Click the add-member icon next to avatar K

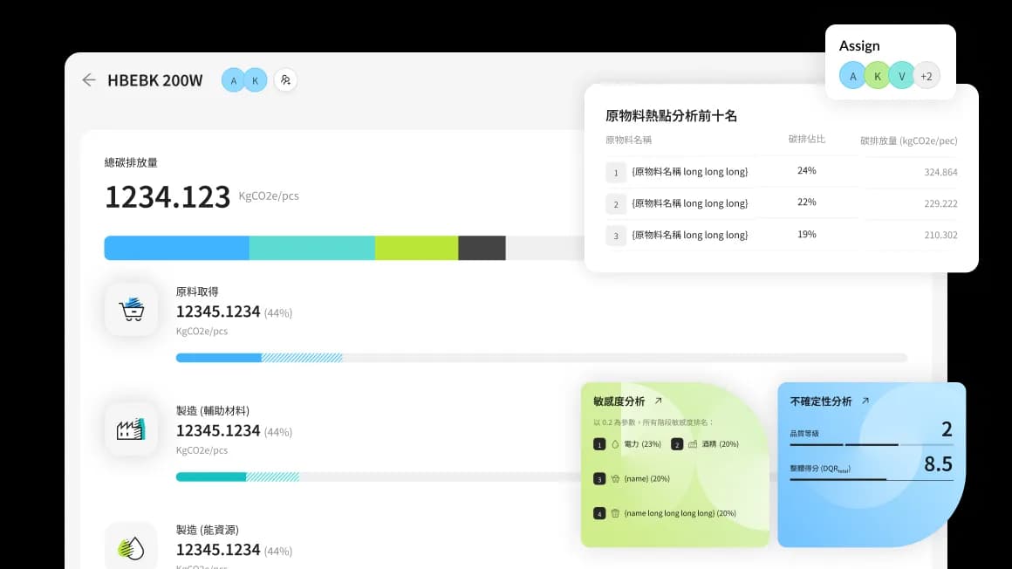tap(285, 80)
